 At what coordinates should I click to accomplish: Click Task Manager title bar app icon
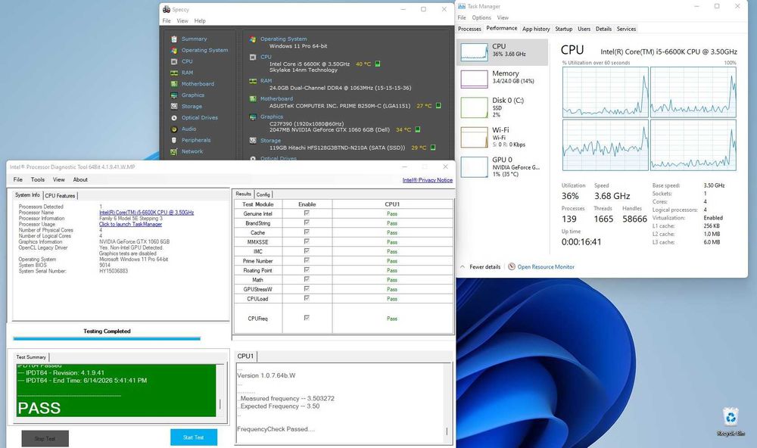462,6
